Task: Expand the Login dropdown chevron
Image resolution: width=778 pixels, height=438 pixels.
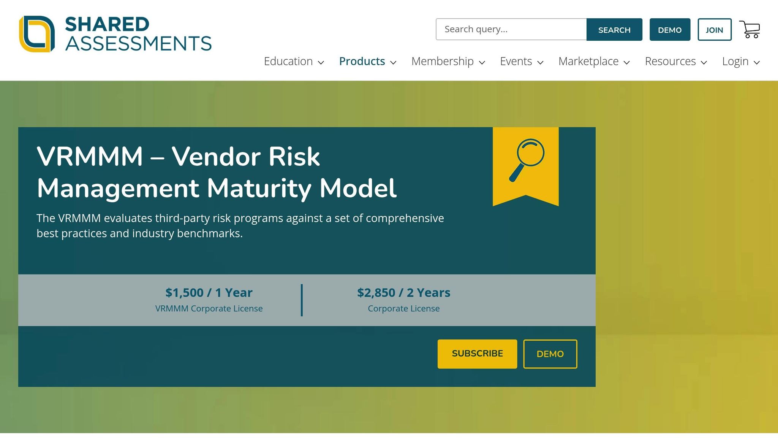Action: pos(757,62)
